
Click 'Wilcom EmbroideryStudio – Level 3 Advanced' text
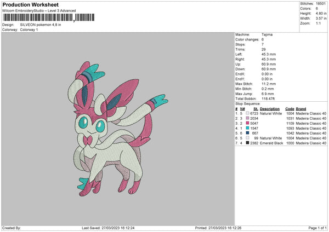pyautogui.click(x=39, y=11)
